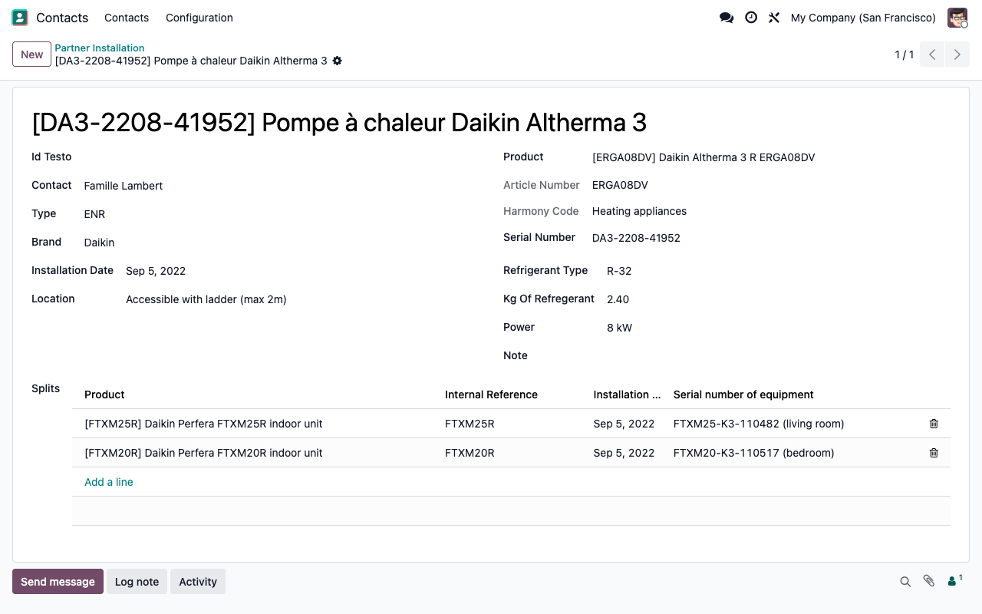Screen dimensions: 982x614
Task: Open the Brand field Daikin
Action: (x=281, y=243)
